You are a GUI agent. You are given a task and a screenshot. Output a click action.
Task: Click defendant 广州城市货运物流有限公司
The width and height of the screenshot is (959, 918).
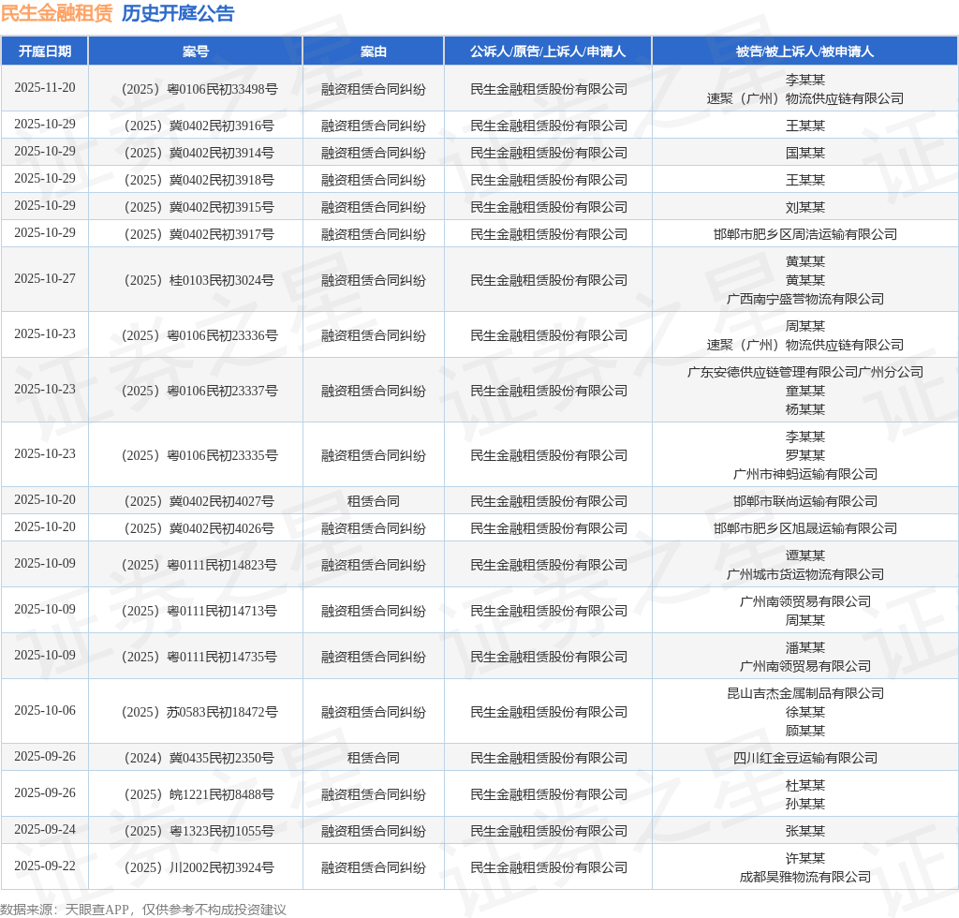point(804,574)
